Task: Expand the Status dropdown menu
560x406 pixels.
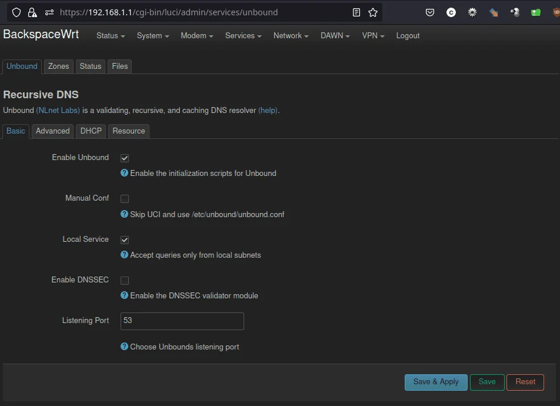Action: (x=111, y=36)
